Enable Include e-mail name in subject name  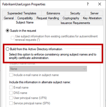pyautogui.click(x=11, y=75)
